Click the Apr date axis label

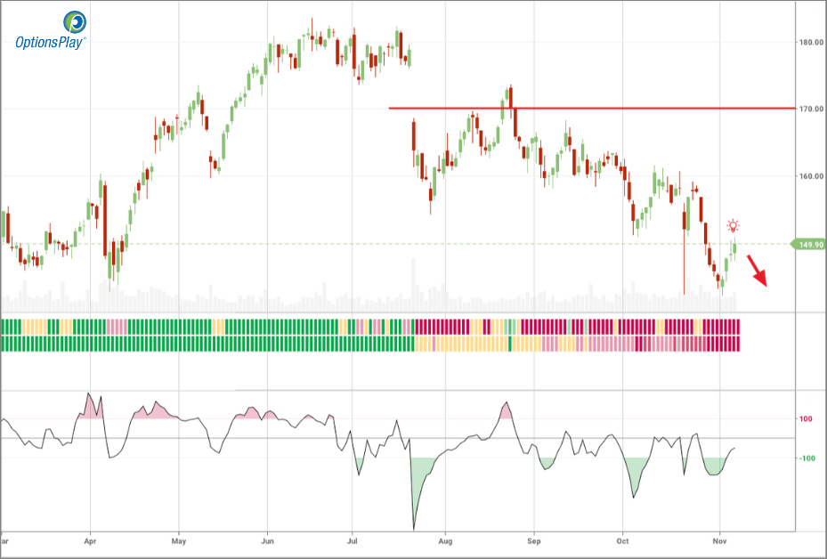tap(90, 540)
